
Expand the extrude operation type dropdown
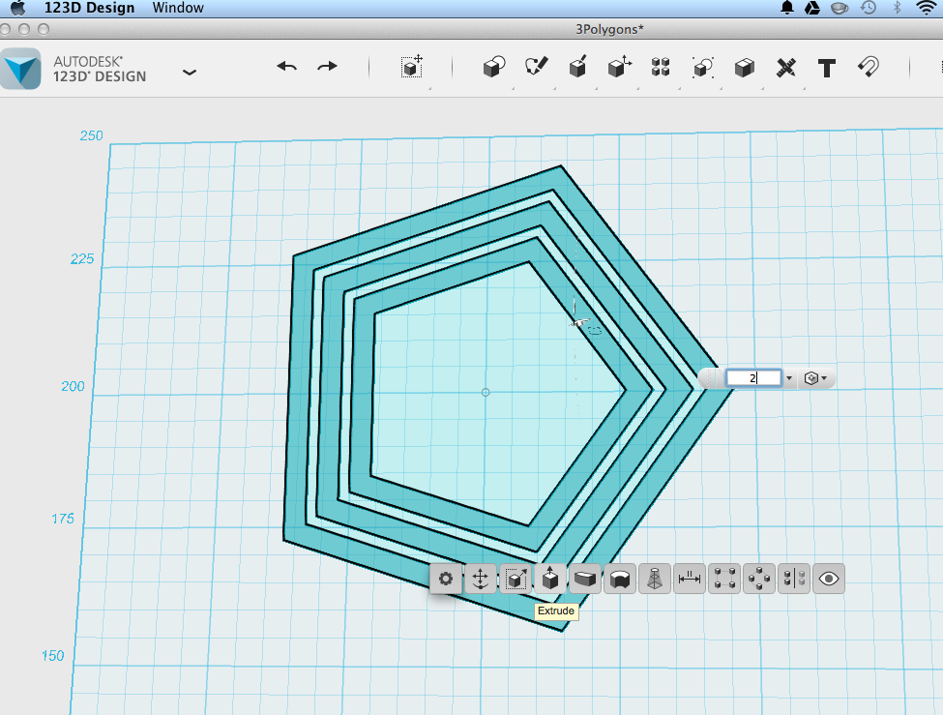point(815,378)
